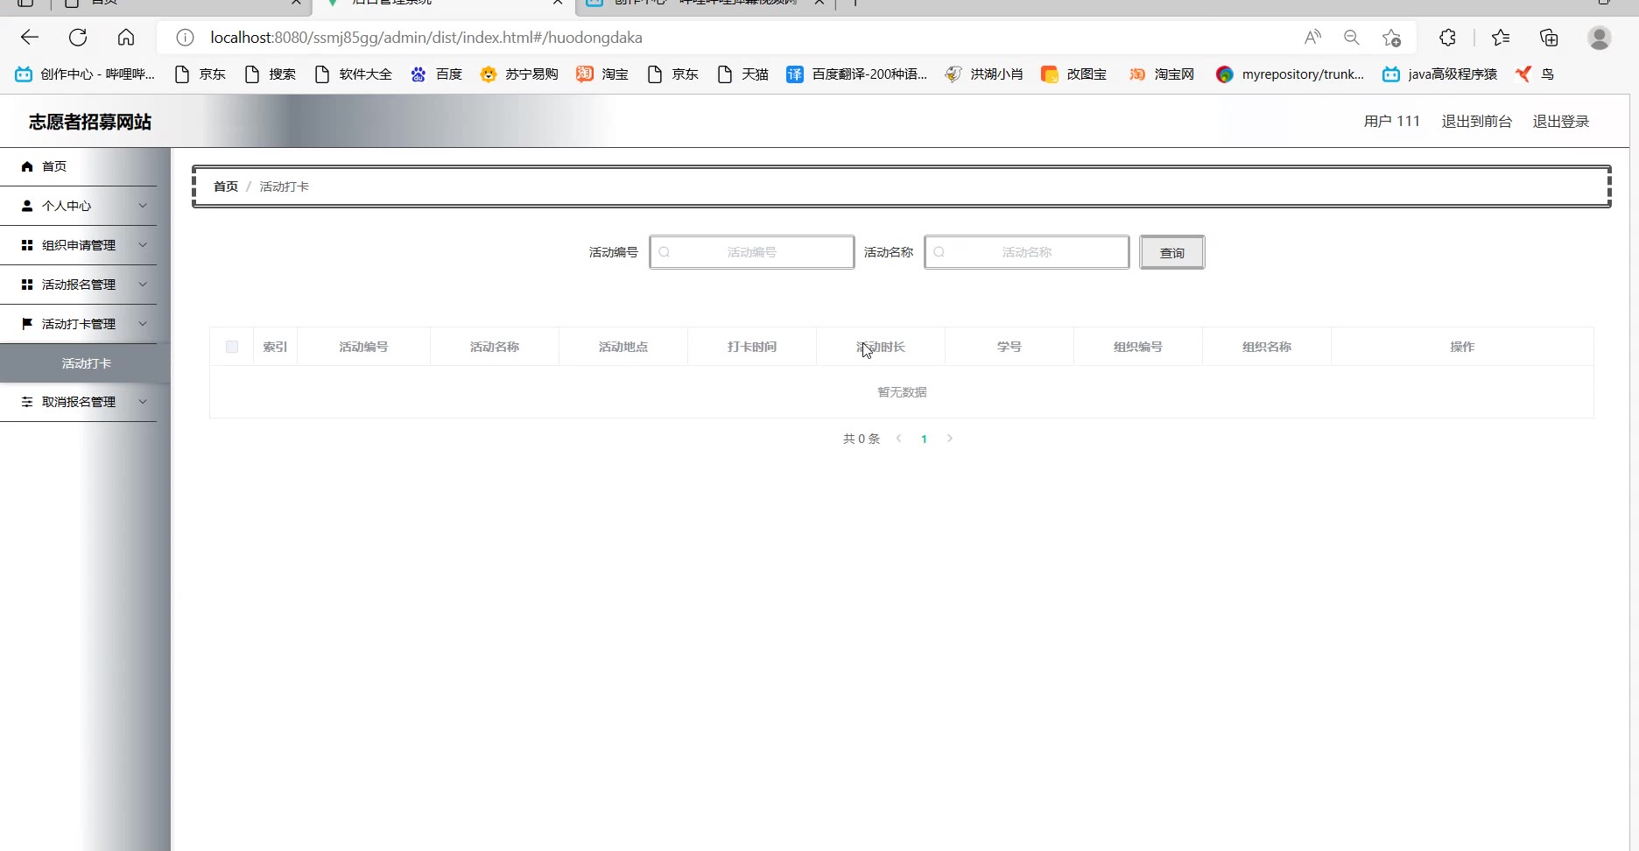Select page 1 in pagination

coord(924,439)
